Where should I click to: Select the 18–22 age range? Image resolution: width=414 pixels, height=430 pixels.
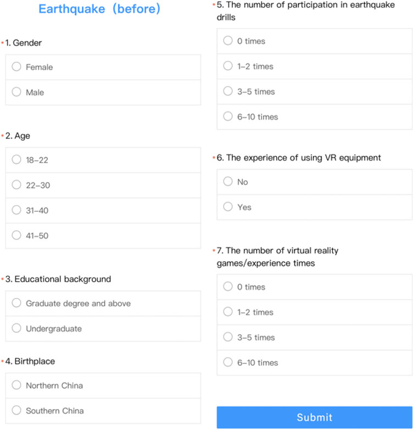click(16, 160)
